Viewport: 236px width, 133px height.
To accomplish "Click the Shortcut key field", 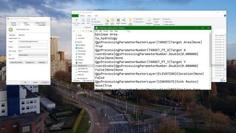I will [33, 51].
